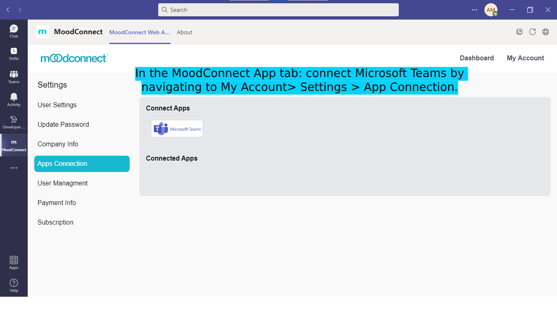Open the Dashboard link
Viewport: 557px width, 313px height.
477,58
